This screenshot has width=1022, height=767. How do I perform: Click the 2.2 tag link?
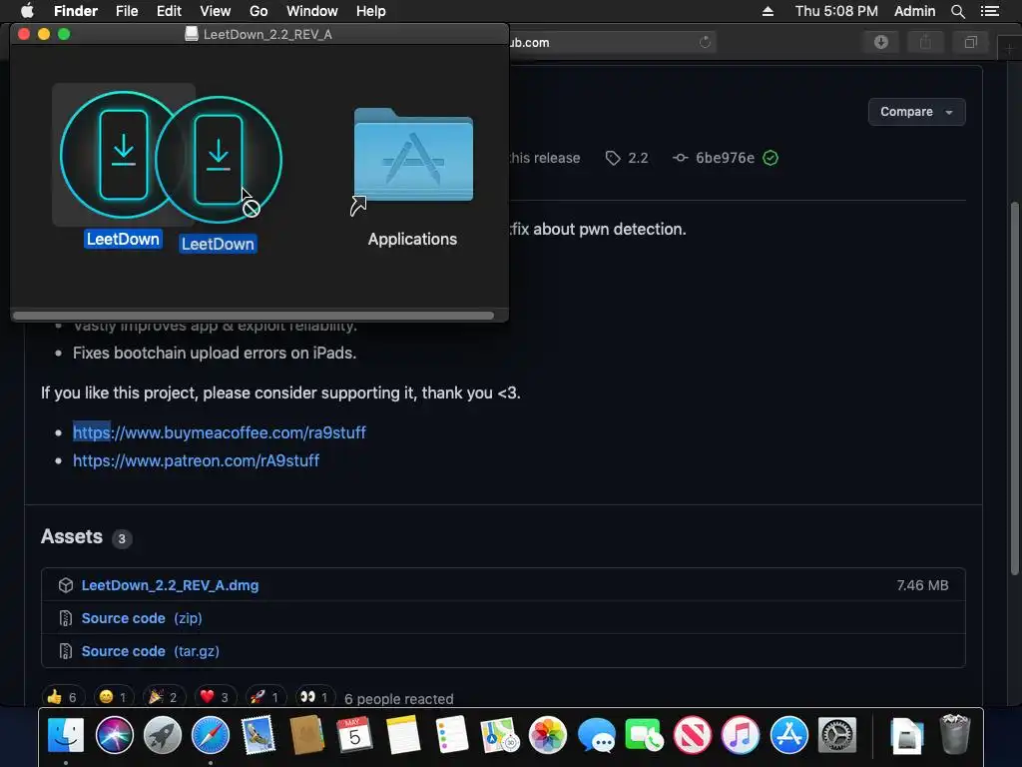(627, 158)
